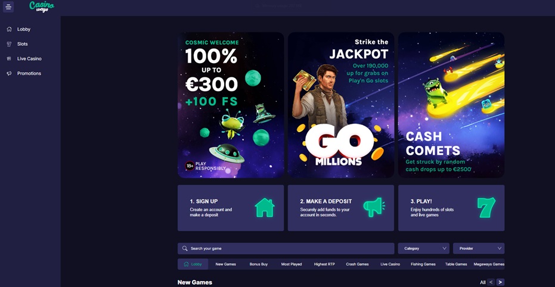The image size is (555, 287).
Task: Open the Cosmic Welcome bonus banner
Action: pos(231,105)
